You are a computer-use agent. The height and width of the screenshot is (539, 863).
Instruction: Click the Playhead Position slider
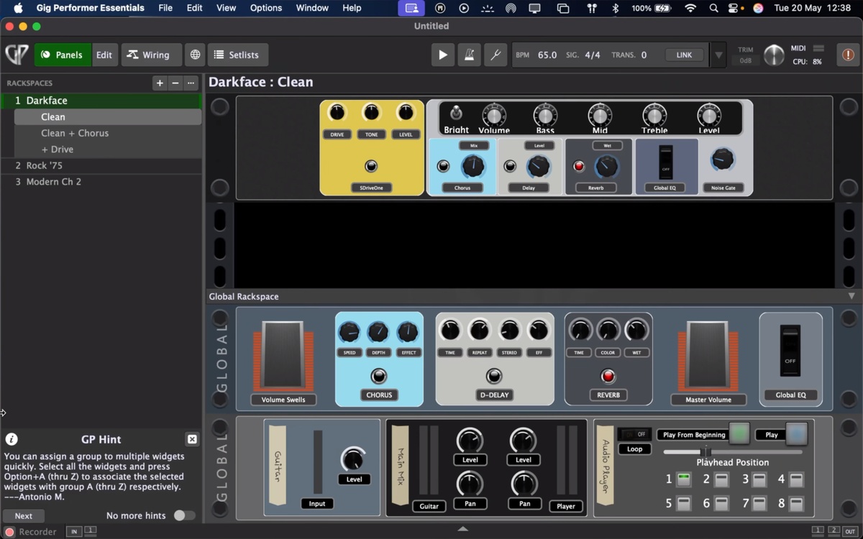click(x=732, y=451)
